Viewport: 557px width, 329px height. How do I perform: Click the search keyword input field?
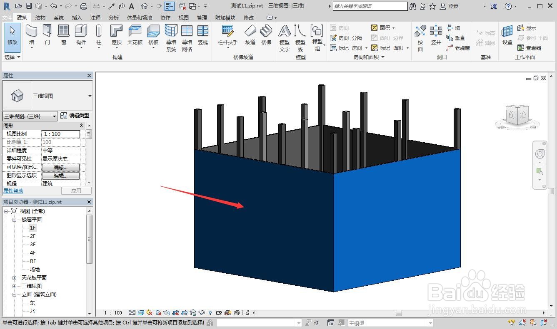click(x=370, y=6)
